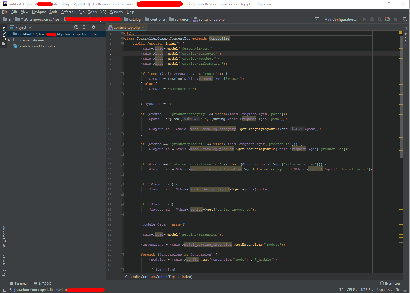410x293 pixels.
Task: Open the CRLF line separator dropdown
Action: (x=352, y=290)
